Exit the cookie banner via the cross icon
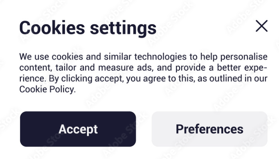 261,26
